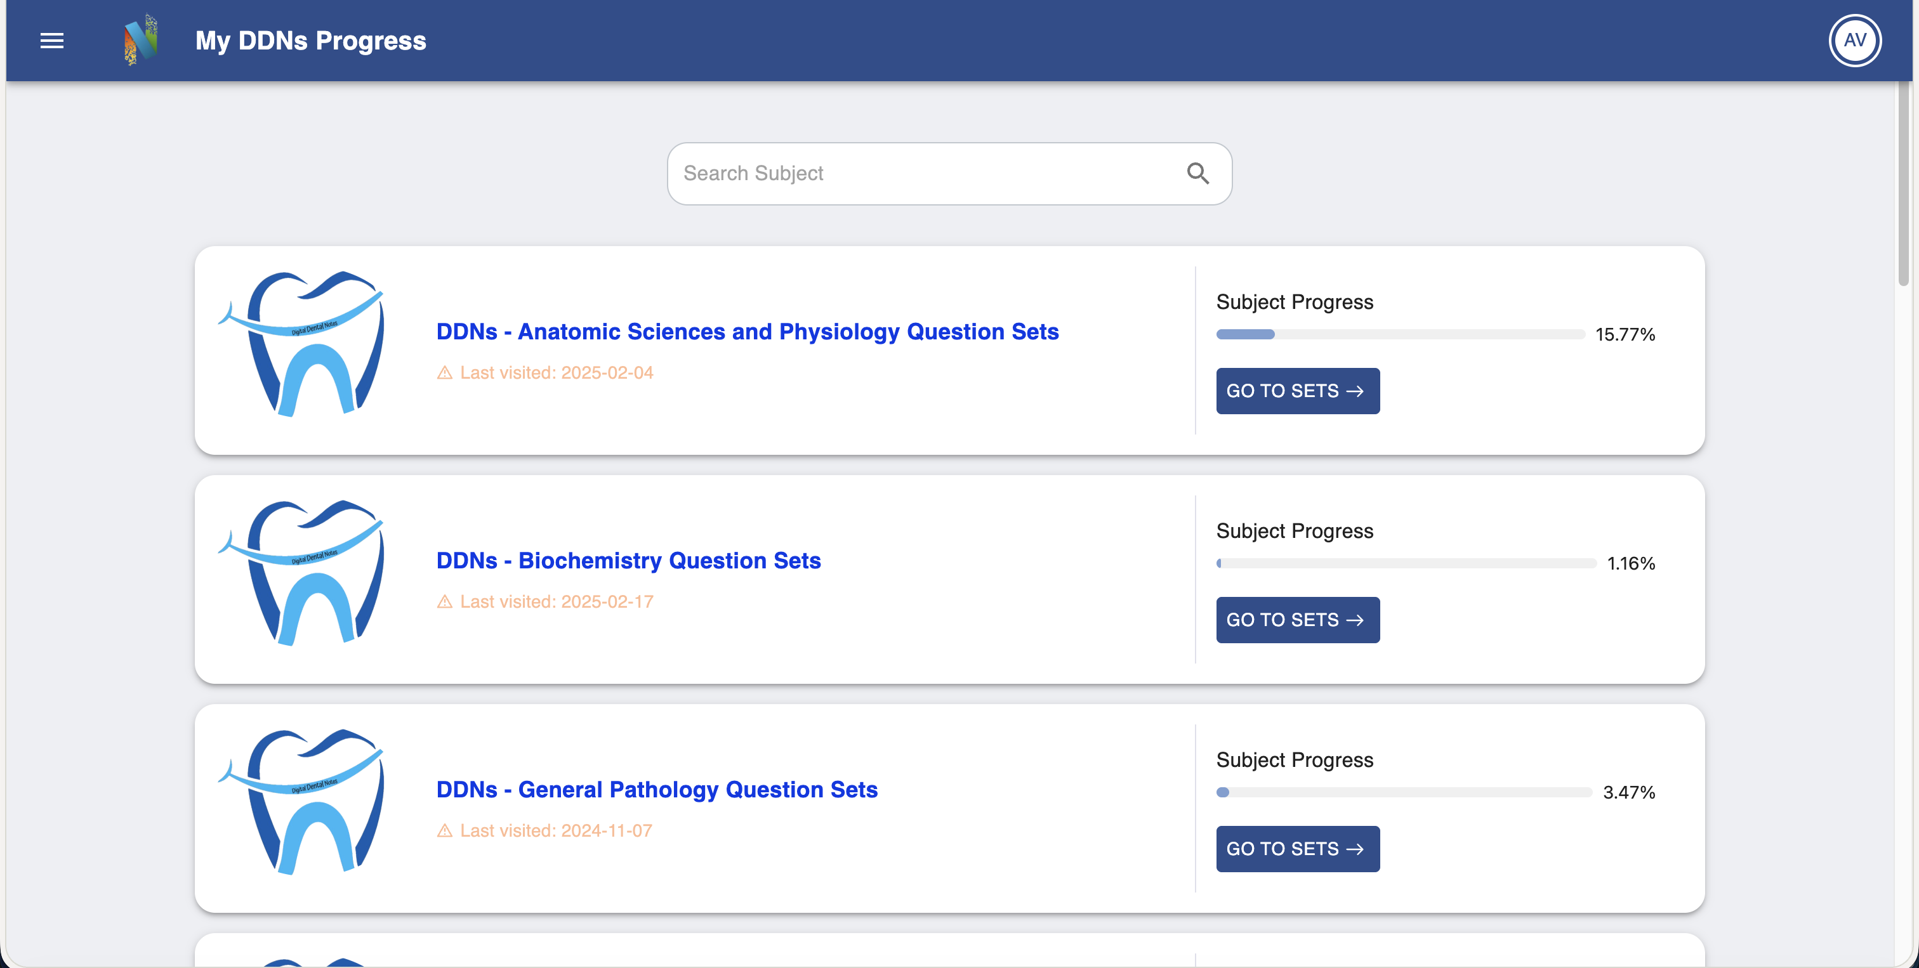Image resolution: width=1919 pixels, height=968 pixels.
Task: Click warning icon beside Last visited 2025-02-17
Action: 445,601
